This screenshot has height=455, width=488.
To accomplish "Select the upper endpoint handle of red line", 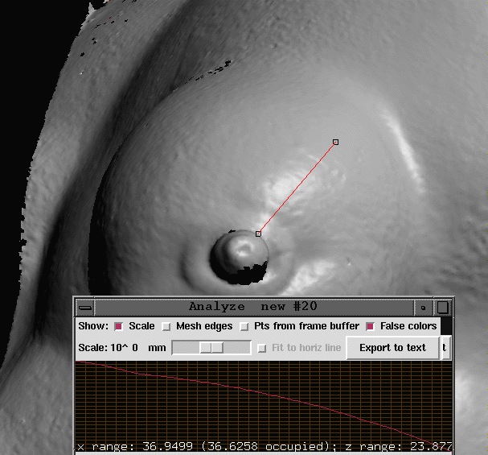I will click(335, 142).
